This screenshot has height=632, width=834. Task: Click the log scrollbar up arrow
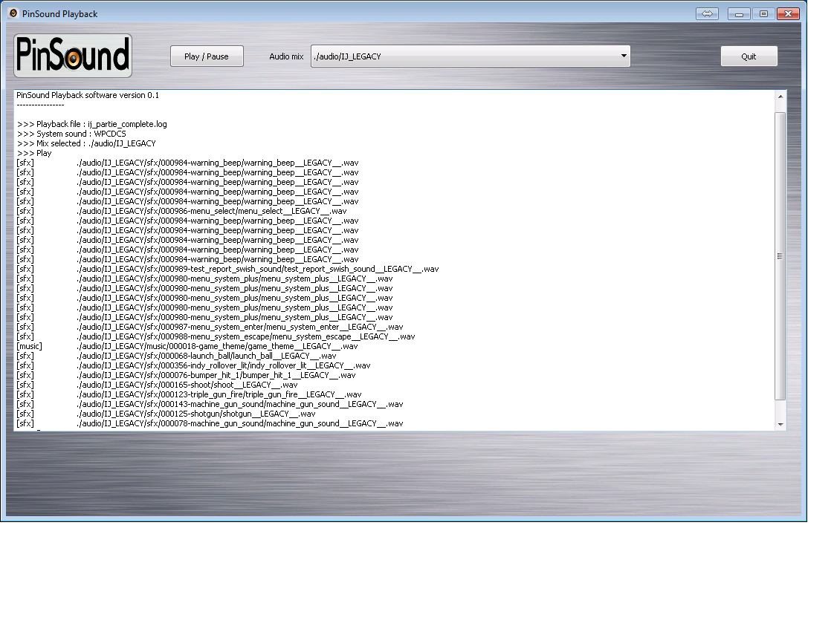click(x=780, y=97)
